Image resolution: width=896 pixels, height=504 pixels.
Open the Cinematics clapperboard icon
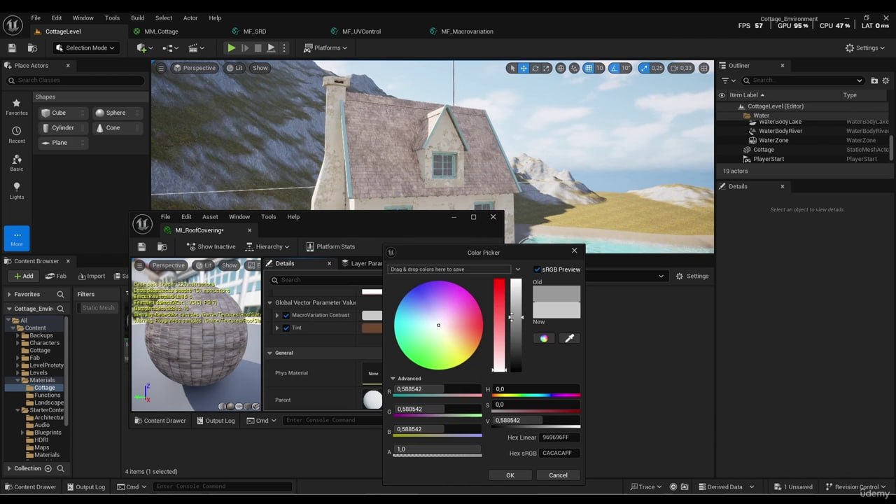[x=193, y=48]
